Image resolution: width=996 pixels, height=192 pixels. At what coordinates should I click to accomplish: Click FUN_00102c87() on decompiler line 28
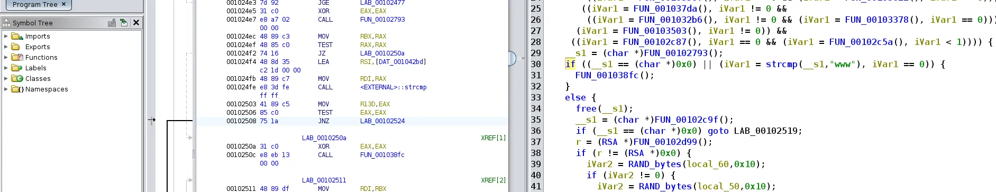[x=660, y=42]
